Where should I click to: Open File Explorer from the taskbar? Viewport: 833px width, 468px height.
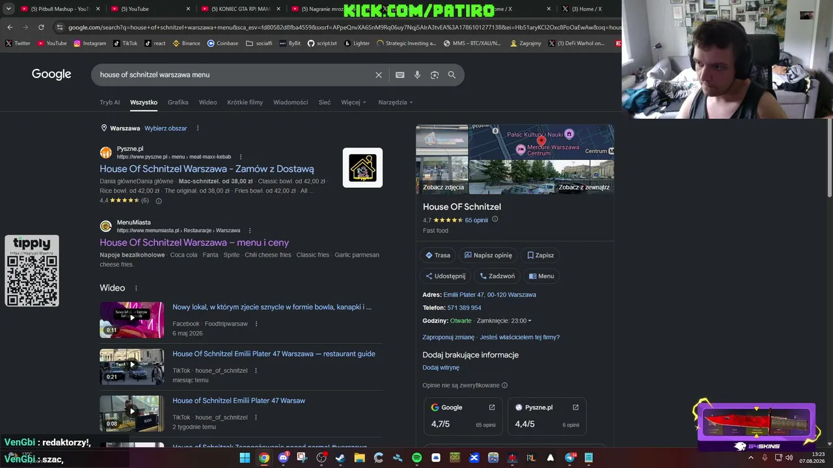(x=359, y=458)
